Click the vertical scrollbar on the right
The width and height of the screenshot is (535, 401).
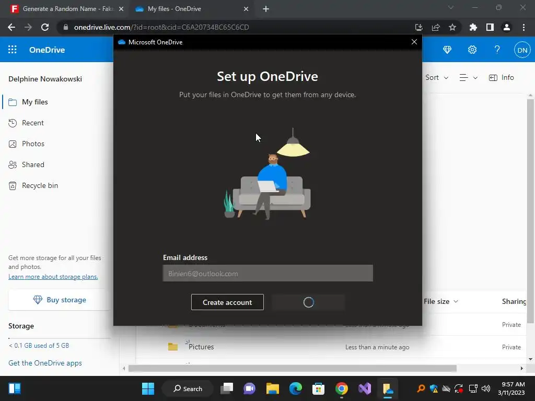click(530, 211)
